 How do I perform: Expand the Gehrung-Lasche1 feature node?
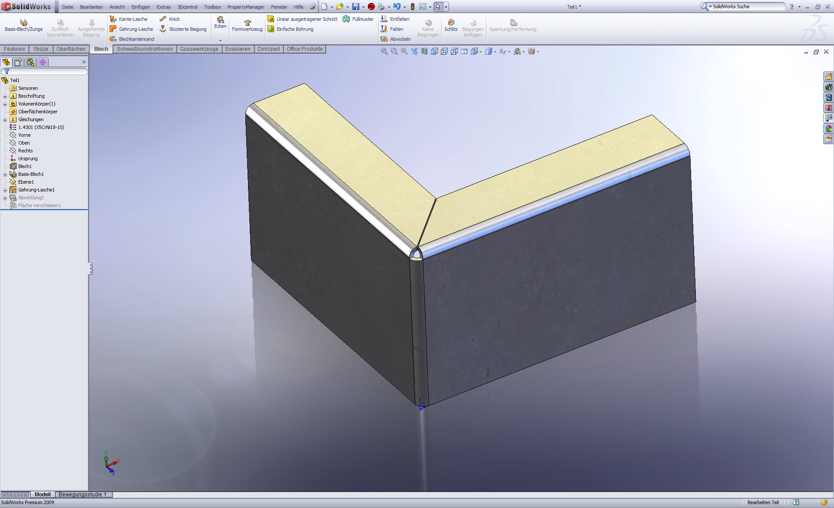pos(5,190)
